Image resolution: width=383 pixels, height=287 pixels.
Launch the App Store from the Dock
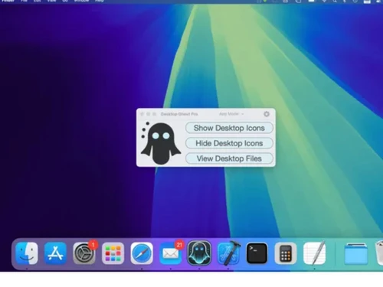pos(55,253)
